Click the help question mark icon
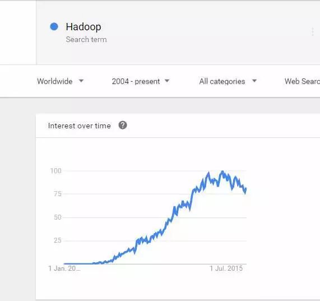The height and width of the screenshot is (301, 320). (123, 126)
